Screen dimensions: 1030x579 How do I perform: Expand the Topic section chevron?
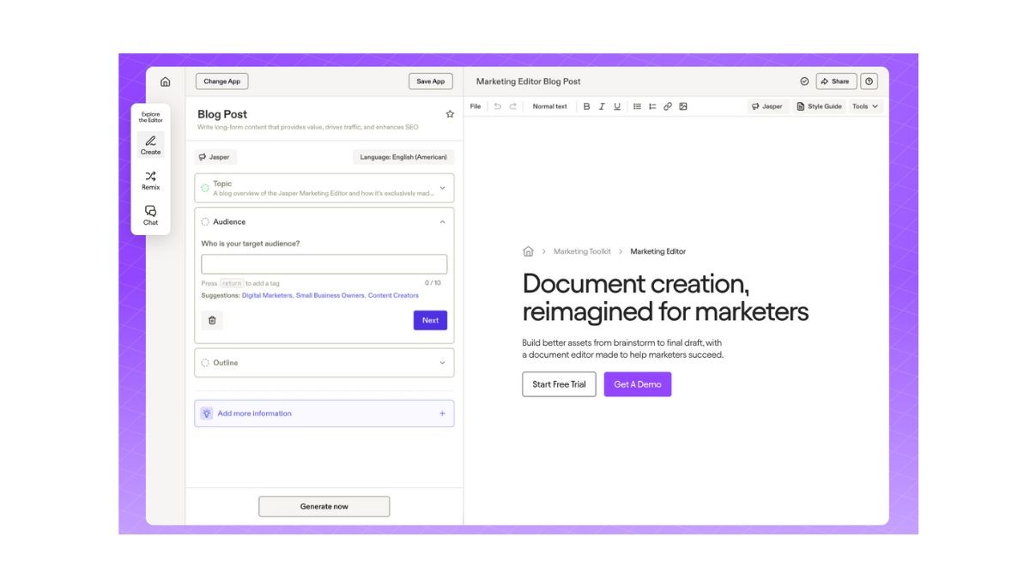[x=443, y=188]
